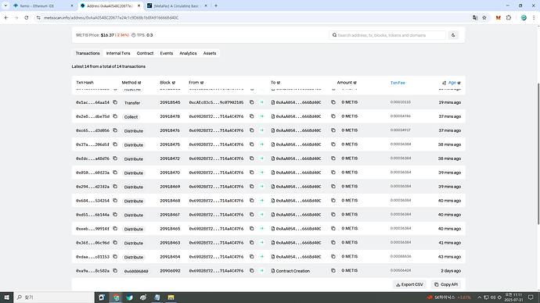Image resolution: width=540 pixels, height=303 pixels.
Task: Open Windows Start menu
Action: (x=6, y=298)
